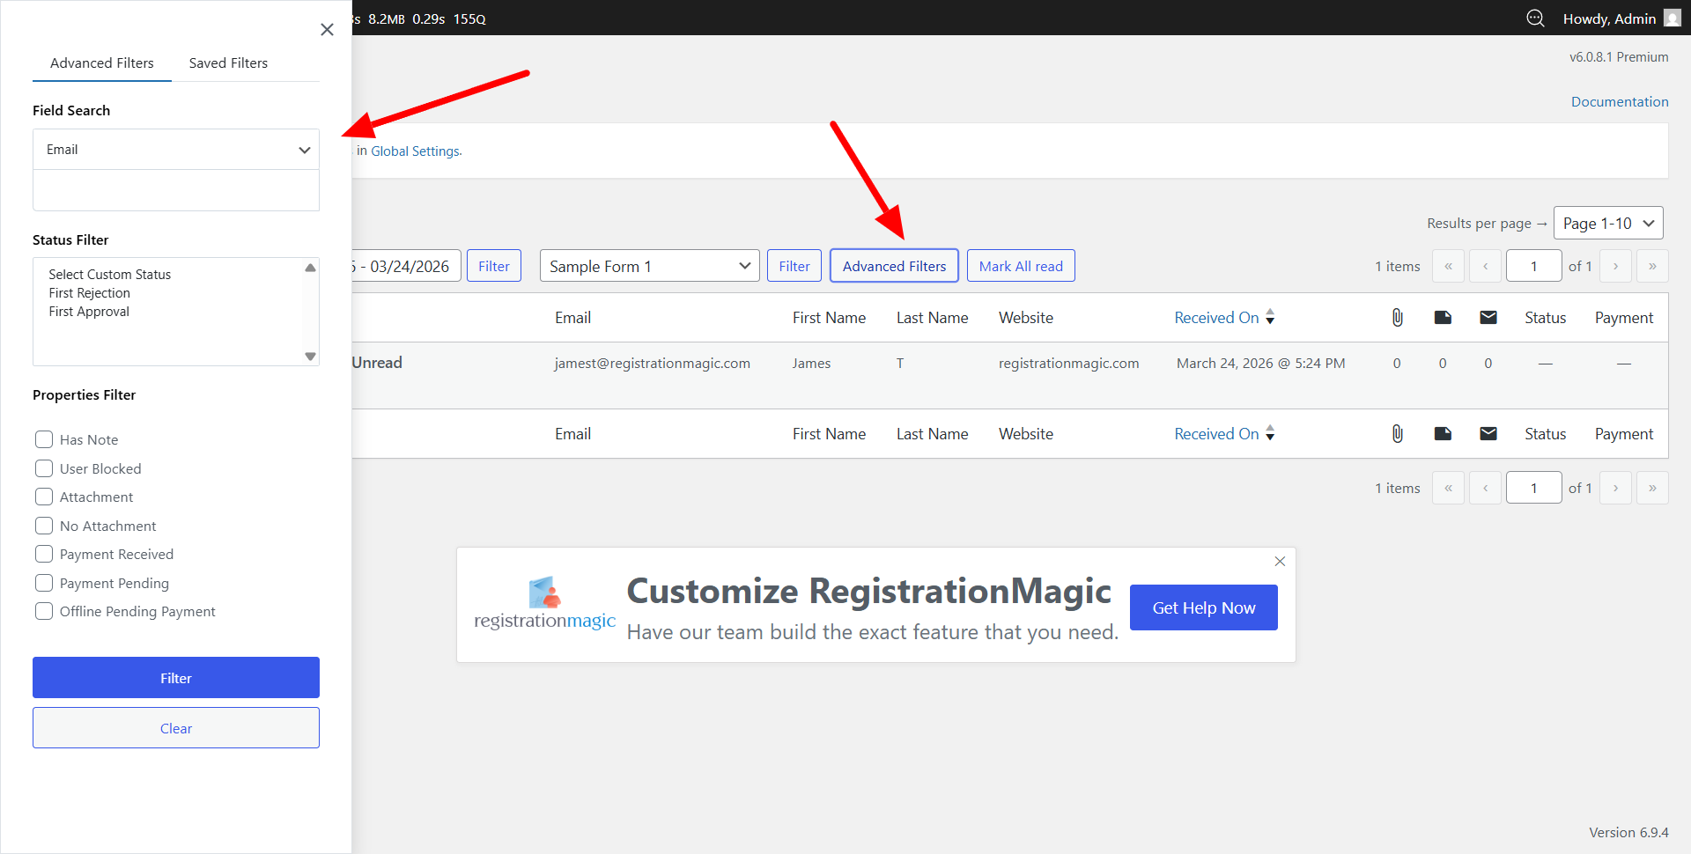Tick the Payment Received checkbox

coord(44,554)
